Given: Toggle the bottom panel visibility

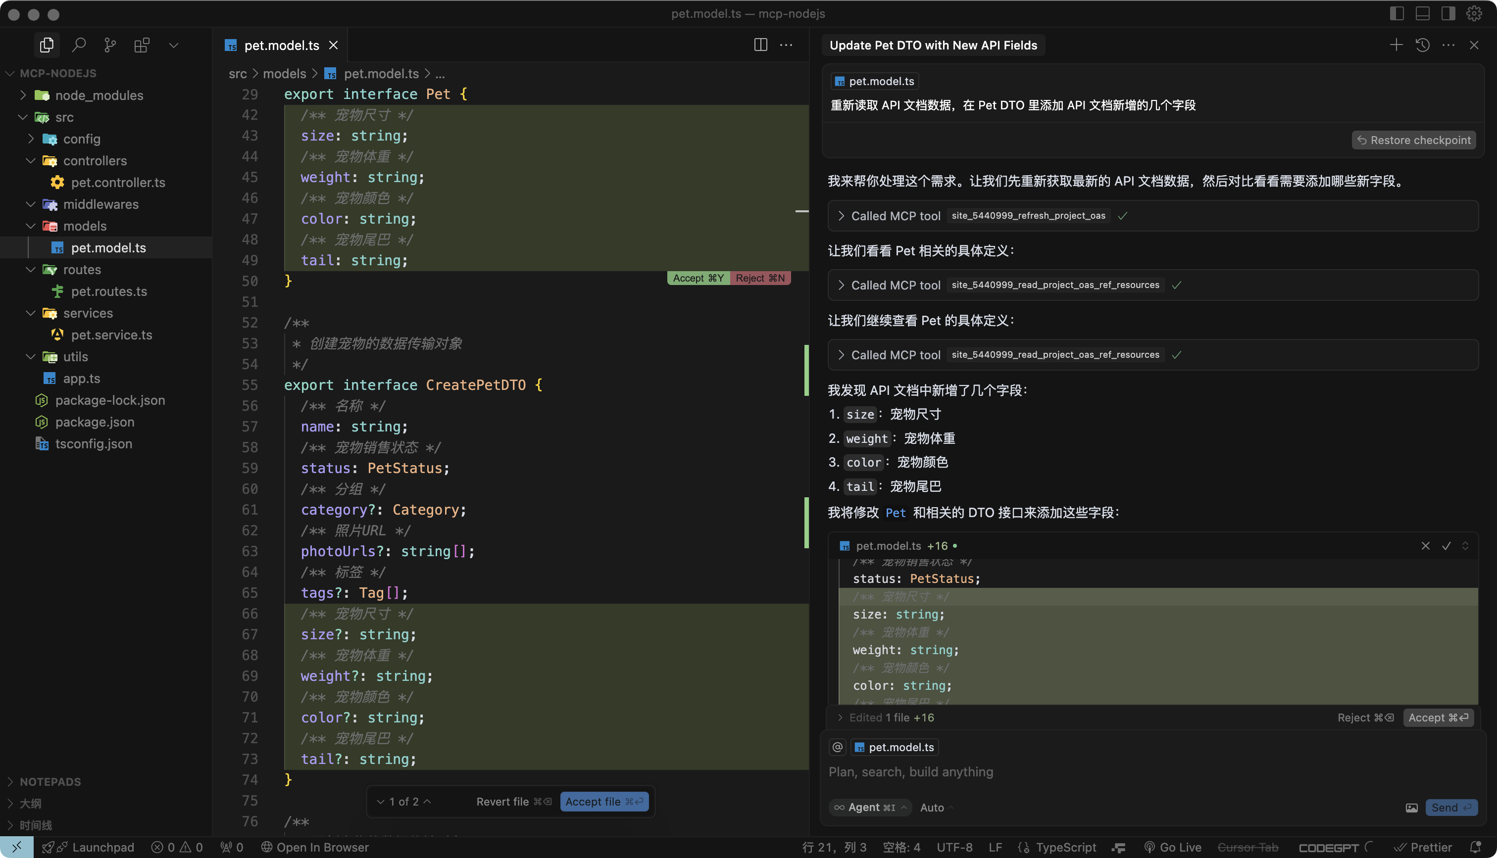Looking at the screenshot, I should coord(1423,13).
